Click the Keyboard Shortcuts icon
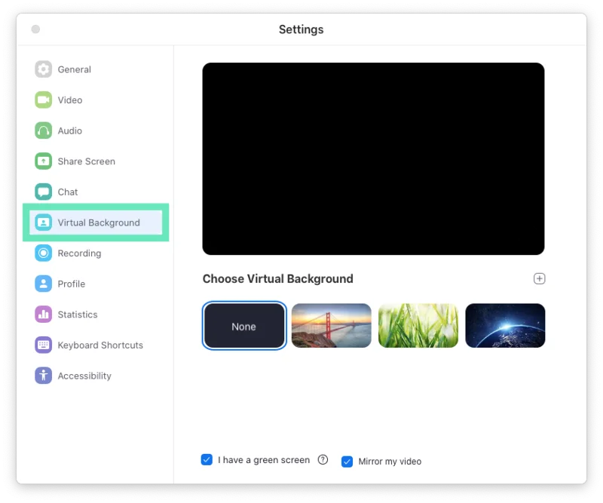Viewport: 603px width, 503px height. click(44, 345)
